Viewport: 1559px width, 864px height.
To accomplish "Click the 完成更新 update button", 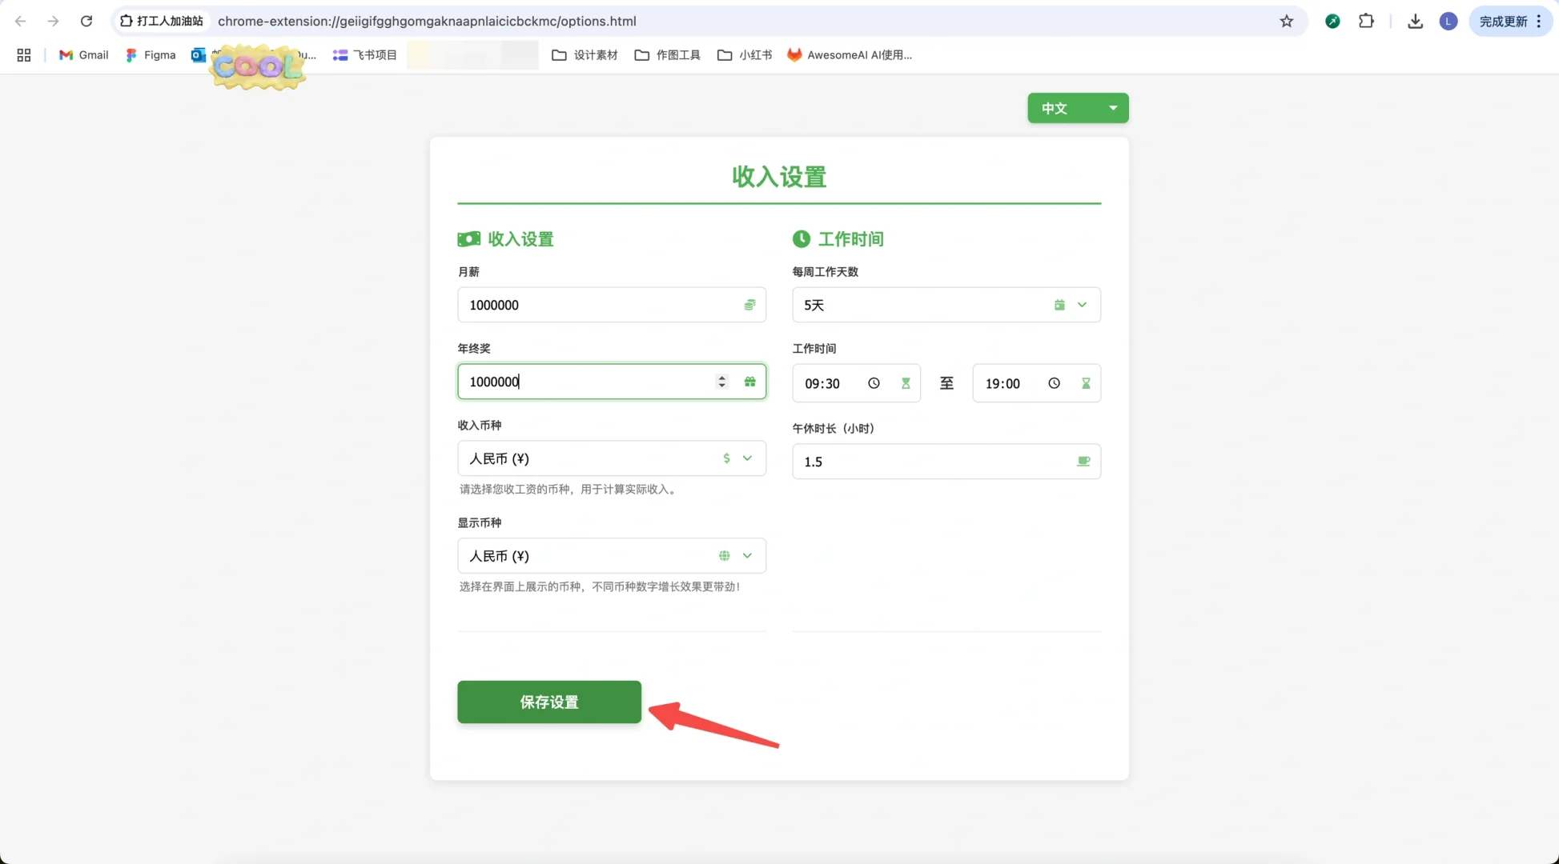I will pos(1503,21).
